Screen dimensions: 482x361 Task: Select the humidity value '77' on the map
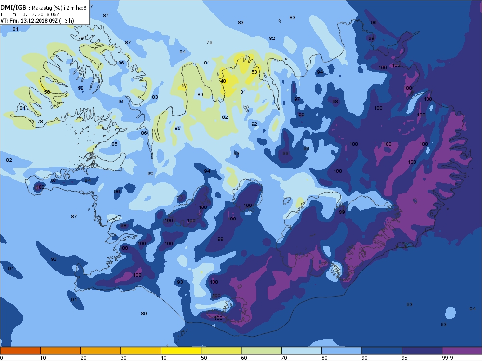click(63, 117)
